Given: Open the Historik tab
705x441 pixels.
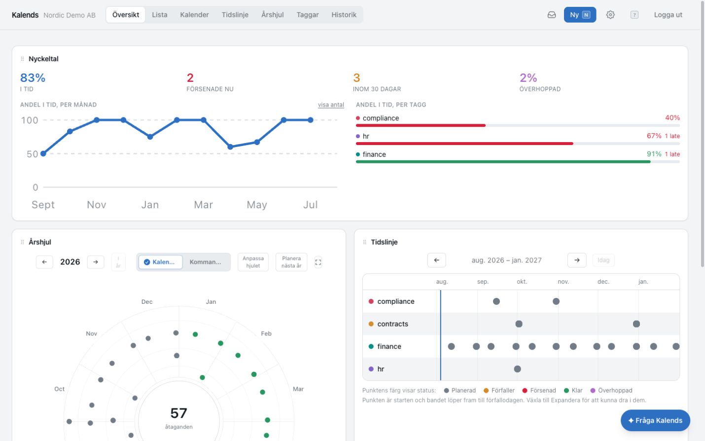Looking at the screenshot, I should pos(344,15).
